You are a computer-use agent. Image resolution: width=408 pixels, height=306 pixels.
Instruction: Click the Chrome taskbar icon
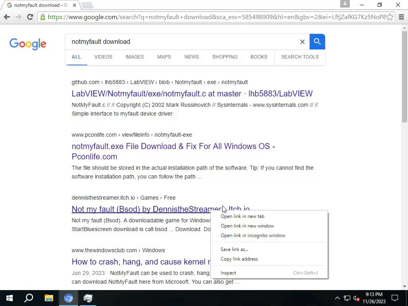(x=69, y=298)
